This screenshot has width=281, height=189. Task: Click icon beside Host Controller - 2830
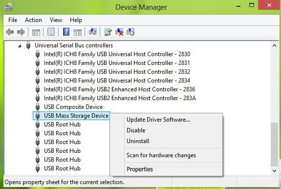pyautogui.click(x=38, y=54)
